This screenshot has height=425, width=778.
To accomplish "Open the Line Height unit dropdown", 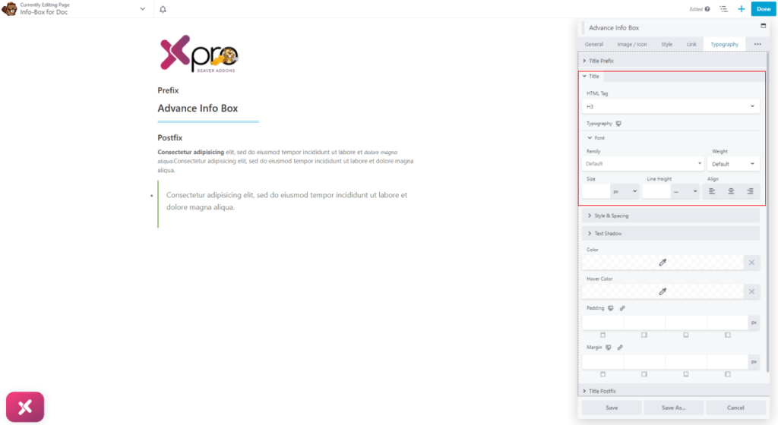I will tap(685, 191).
